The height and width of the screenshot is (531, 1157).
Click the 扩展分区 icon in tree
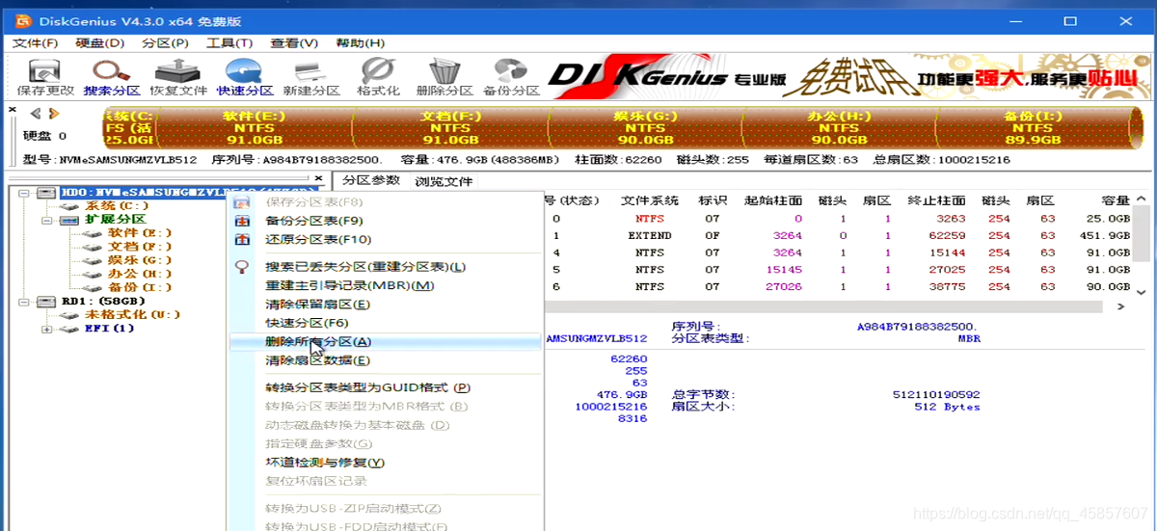(69, 220)
